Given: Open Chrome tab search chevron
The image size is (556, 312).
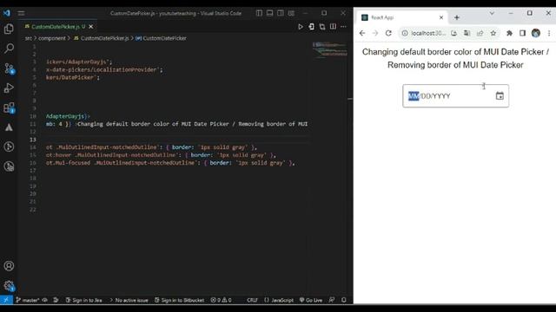Looking at the screenshot, I should pos(492,13).
